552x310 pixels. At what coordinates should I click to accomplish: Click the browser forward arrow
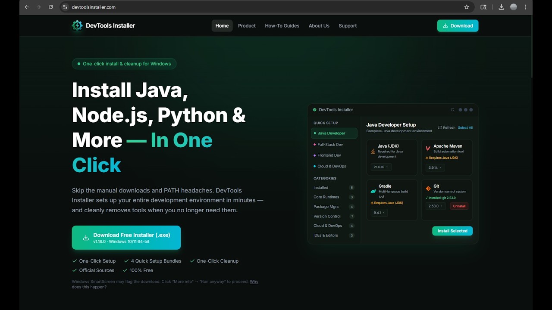[39, 7]
